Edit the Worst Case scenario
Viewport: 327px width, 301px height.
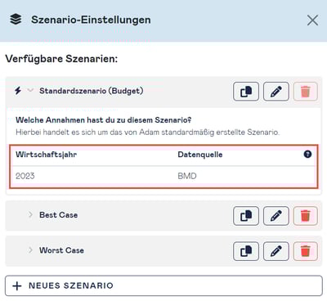[275, 251]
